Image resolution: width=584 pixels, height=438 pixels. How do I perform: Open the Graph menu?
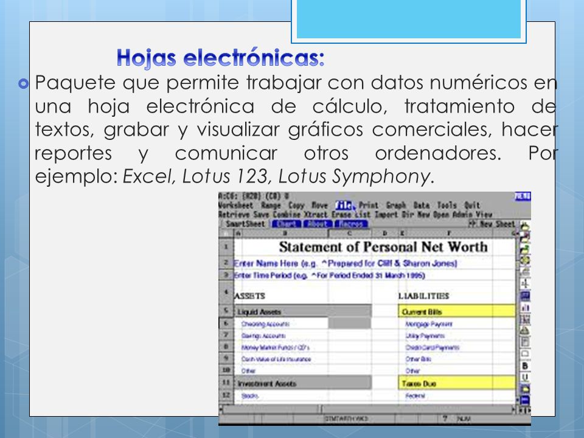pyautogui.click(x=396, y=205)
